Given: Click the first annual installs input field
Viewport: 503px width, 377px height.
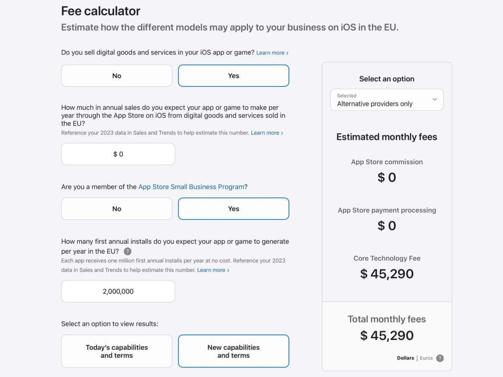Looking at the screenshot, I should click(x=118, y=291).
